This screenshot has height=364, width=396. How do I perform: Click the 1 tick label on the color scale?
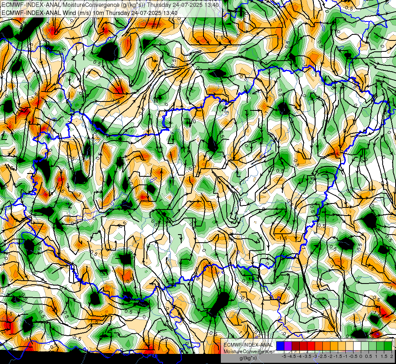(376, 356)
